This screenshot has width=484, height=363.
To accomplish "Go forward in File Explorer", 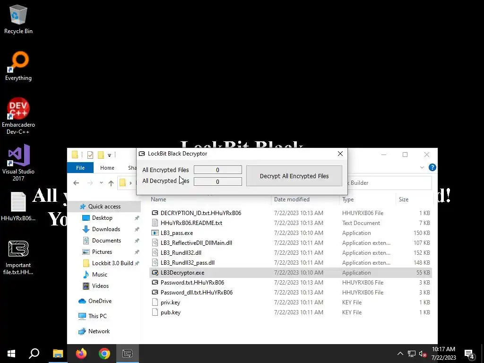I will pyautogui.click(x=90, y=183).
